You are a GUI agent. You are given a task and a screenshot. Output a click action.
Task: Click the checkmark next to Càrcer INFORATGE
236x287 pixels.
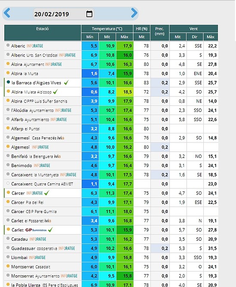[x=47, y=193]
